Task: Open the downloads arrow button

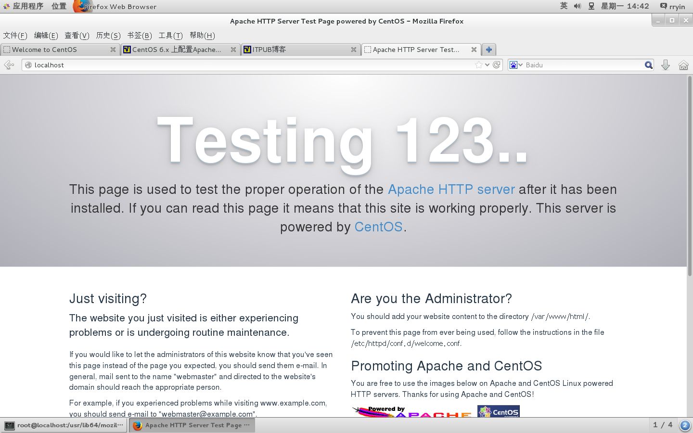Action: click(x=666, y=65)
